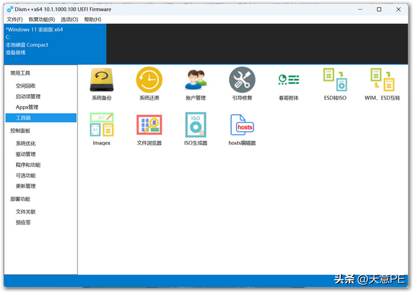The image size is (414, 293).
Task: Click the 控制面板 section header
Action: pyautogui.click(x=20, y=131)
